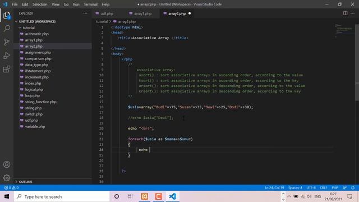
Task: Open data_type.php in the explorer
Action: coord(36,65)
